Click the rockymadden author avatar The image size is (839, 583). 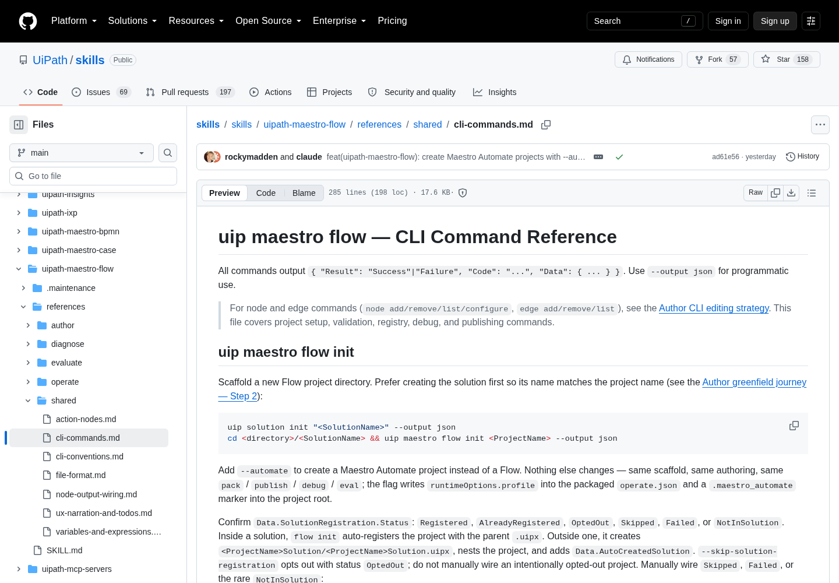tap(209, 157)
